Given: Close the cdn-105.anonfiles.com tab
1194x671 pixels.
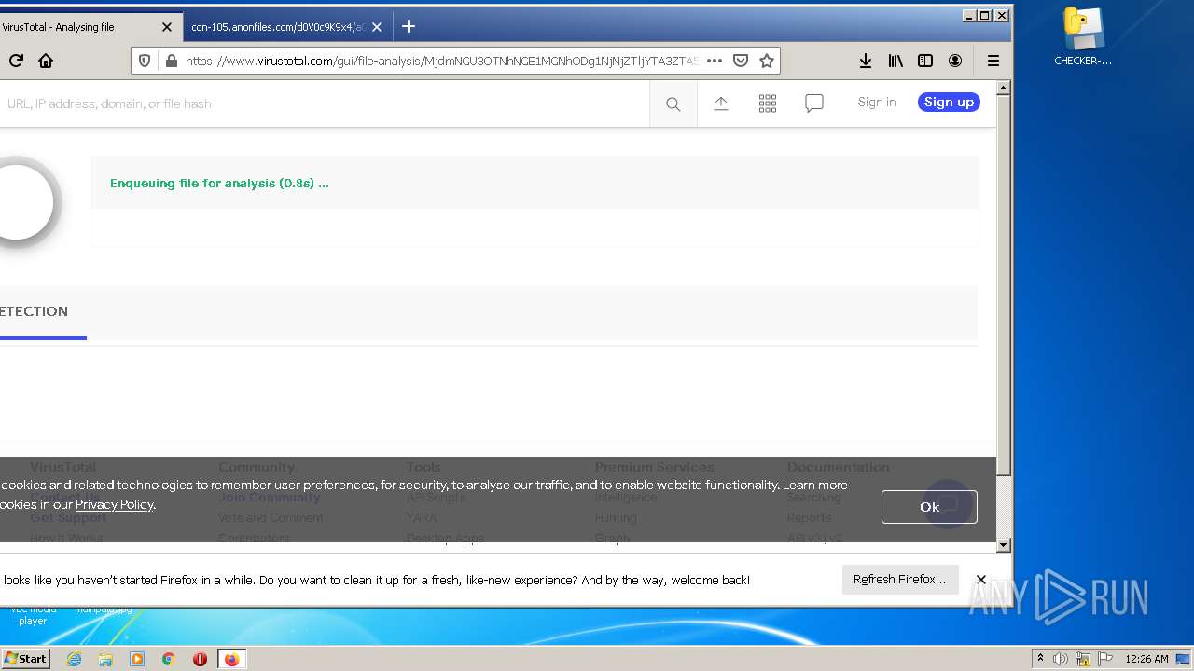Looking at the screenshot, I should pyautogui.click(x=377, y=27).
